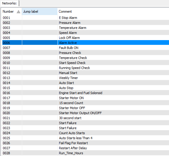
Task: Click the Number column sort arrow
Action: click(x=18, y=12)
